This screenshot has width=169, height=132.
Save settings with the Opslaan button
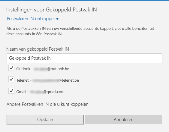(x=45, y=120)
